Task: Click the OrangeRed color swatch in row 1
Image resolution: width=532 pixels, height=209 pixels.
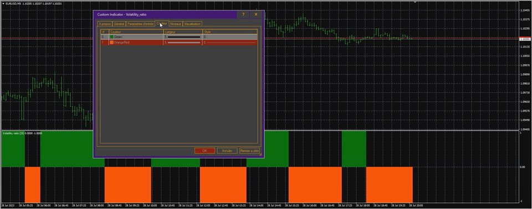Action: click(111, 43)
